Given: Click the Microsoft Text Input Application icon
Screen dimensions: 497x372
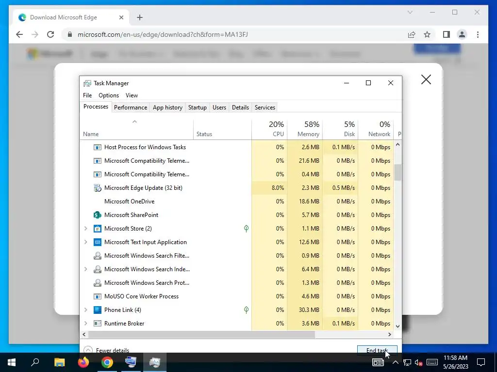Looking at the screenshot, I should pyautogui.click(x=97, y=242).
